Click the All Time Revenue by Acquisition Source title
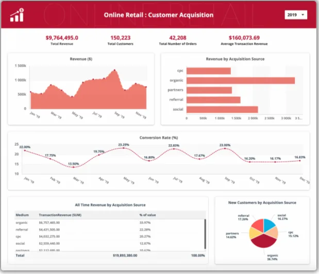The width and height of the screenshot is (319, 274). tap(110, 205)
